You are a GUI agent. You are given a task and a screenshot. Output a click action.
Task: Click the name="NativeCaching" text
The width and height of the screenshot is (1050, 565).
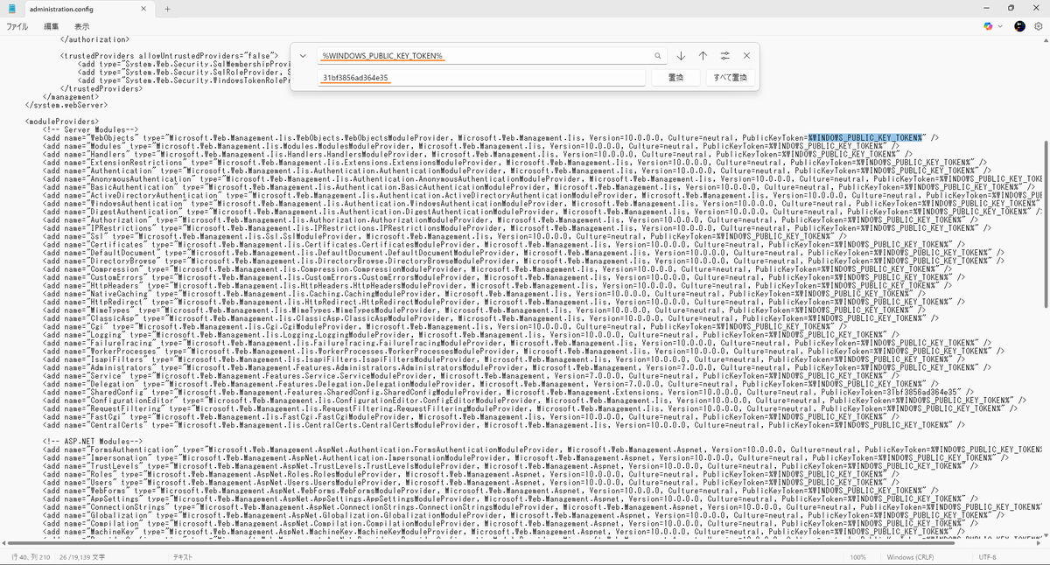click(x=106, y=292)
